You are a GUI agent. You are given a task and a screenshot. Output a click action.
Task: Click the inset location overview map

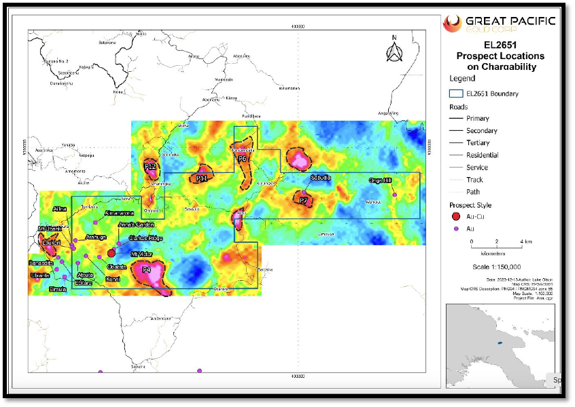[x=500, y=345]
